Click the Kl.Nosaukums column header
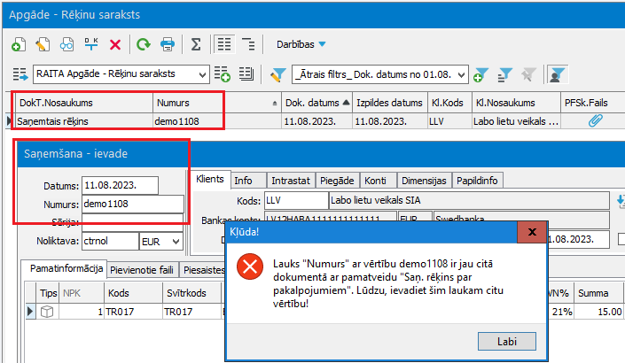This screenshot has width=625, height=363. point(516,103)
